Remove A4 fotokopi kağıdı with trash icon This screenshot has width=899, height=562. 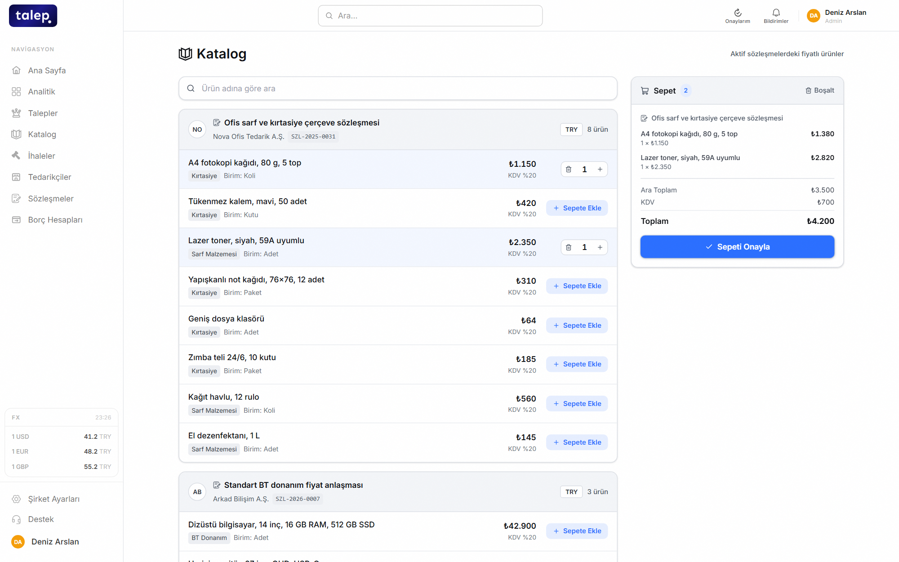tap(569, 169)
